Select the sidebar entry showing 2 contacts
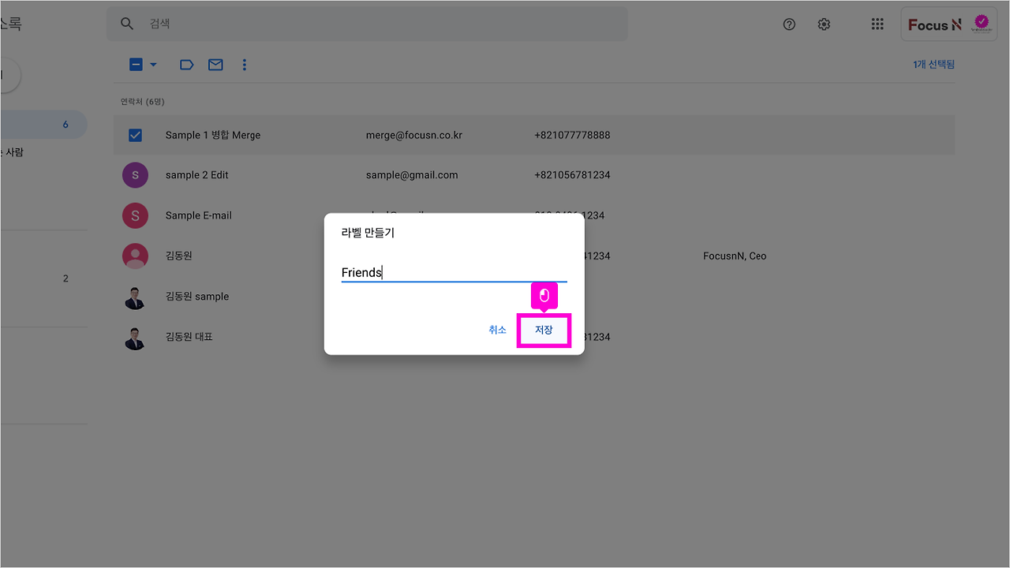 point(43,278)
